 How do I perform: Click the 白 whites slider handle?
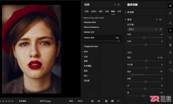coord(145,89)
